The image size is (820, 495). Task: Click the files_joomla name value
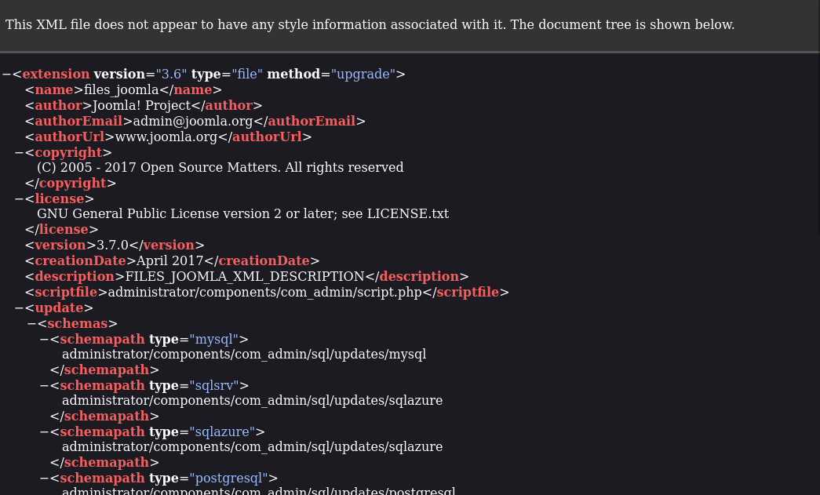pyautogui.click(x=122, y=90)
